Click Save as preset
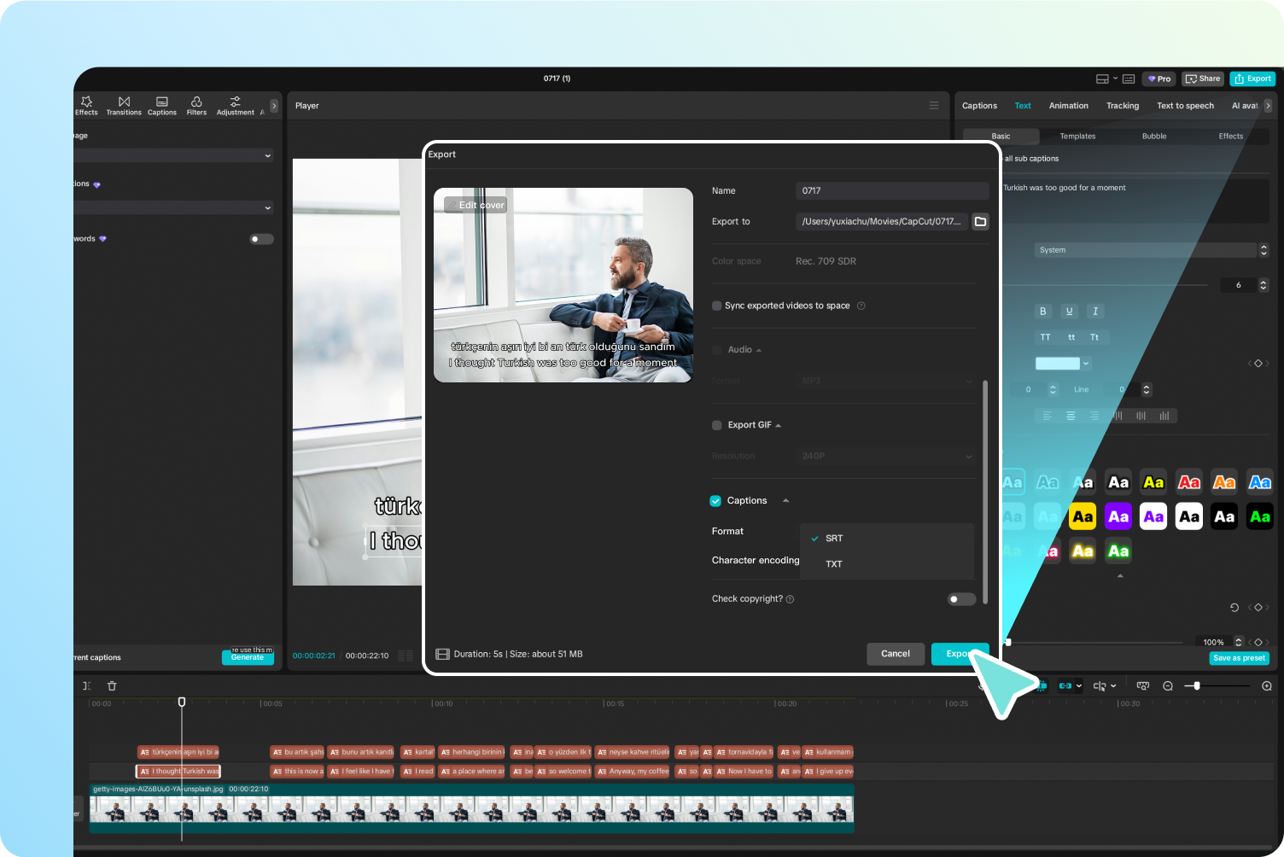 (1239, 658)
